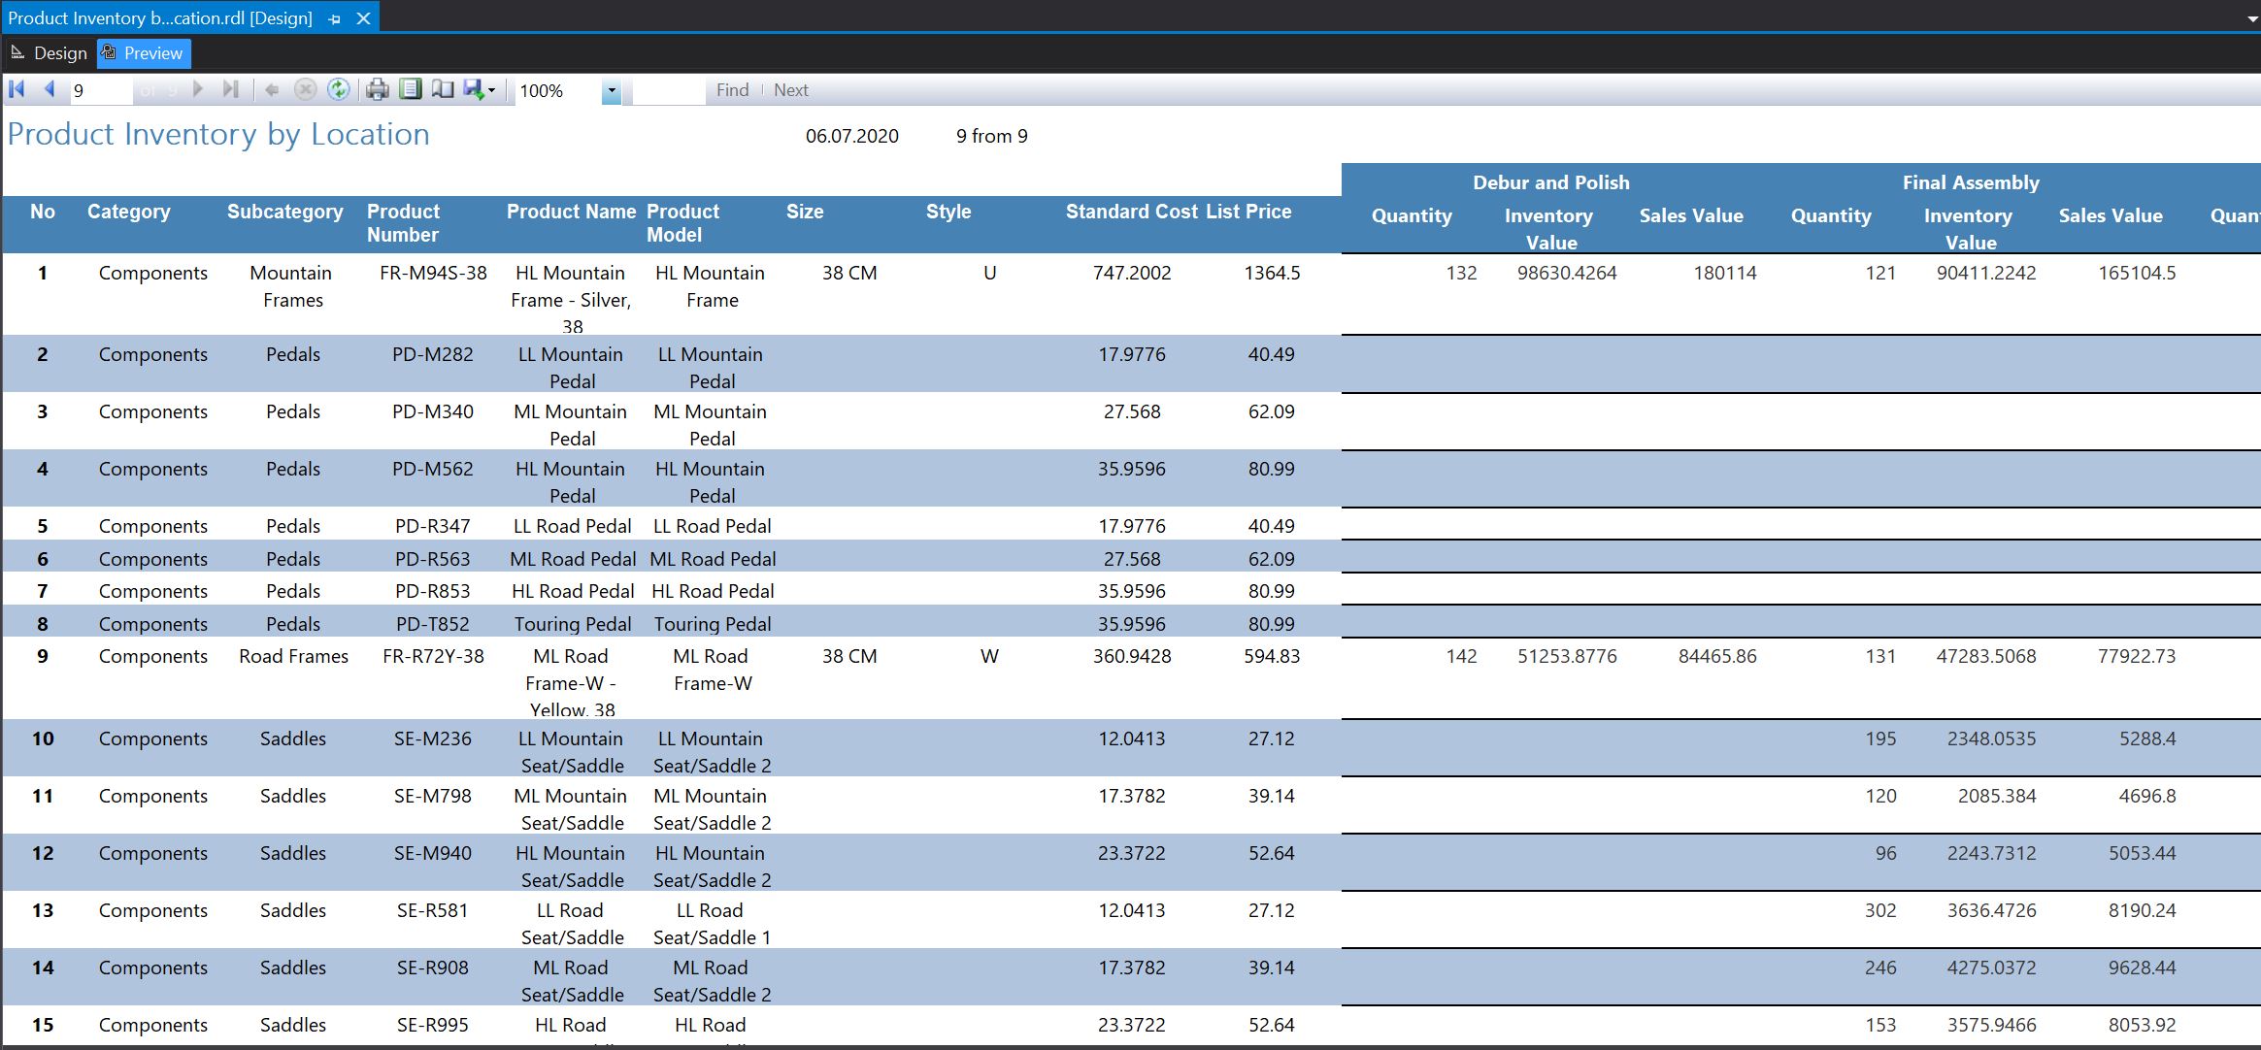
Task: Click inside the find search text box
Action: (668, 89)
